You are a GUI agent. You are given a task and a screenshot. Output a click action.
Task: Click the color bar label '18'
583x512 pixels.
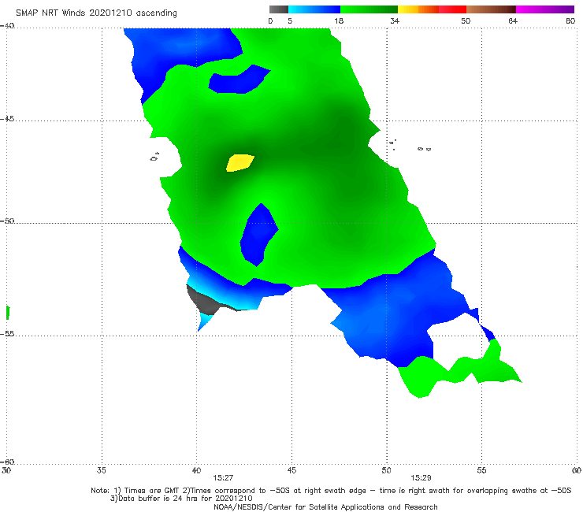click(x=339, y=20)
